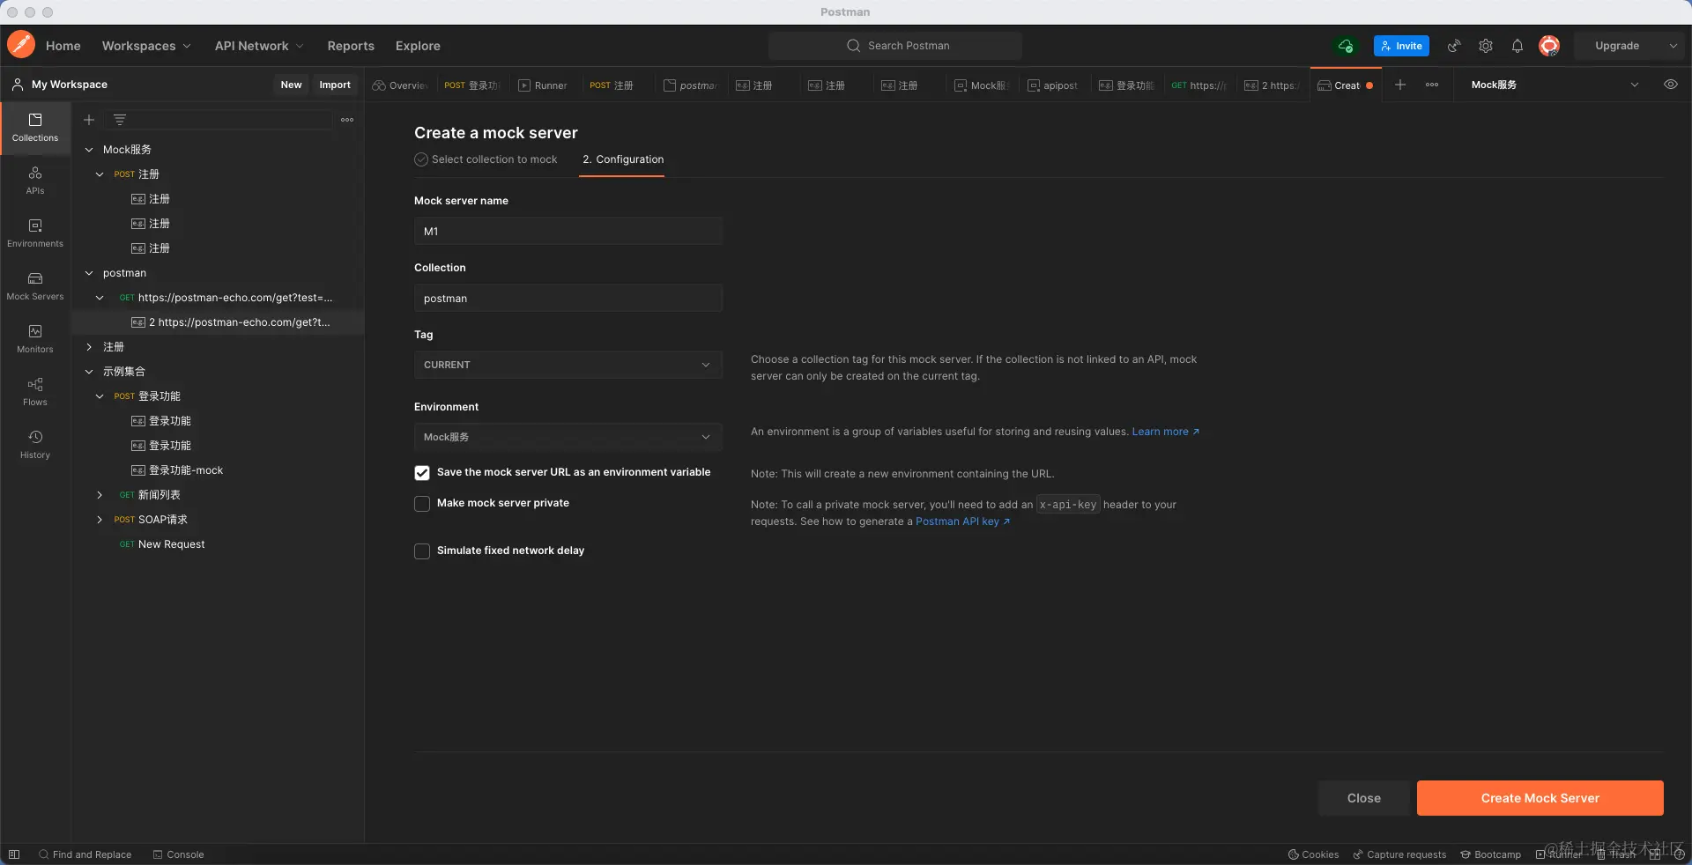Collapse the postman collection

point(89,273)
